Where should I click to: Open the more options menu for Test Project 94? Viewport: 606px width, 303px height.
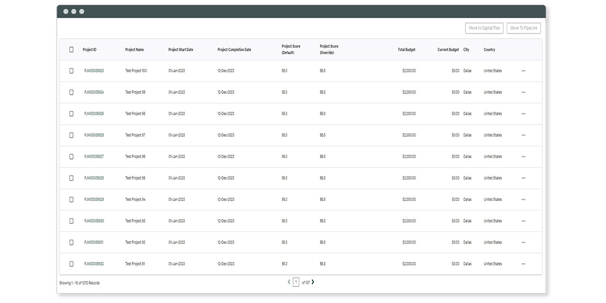coord(523,199)
